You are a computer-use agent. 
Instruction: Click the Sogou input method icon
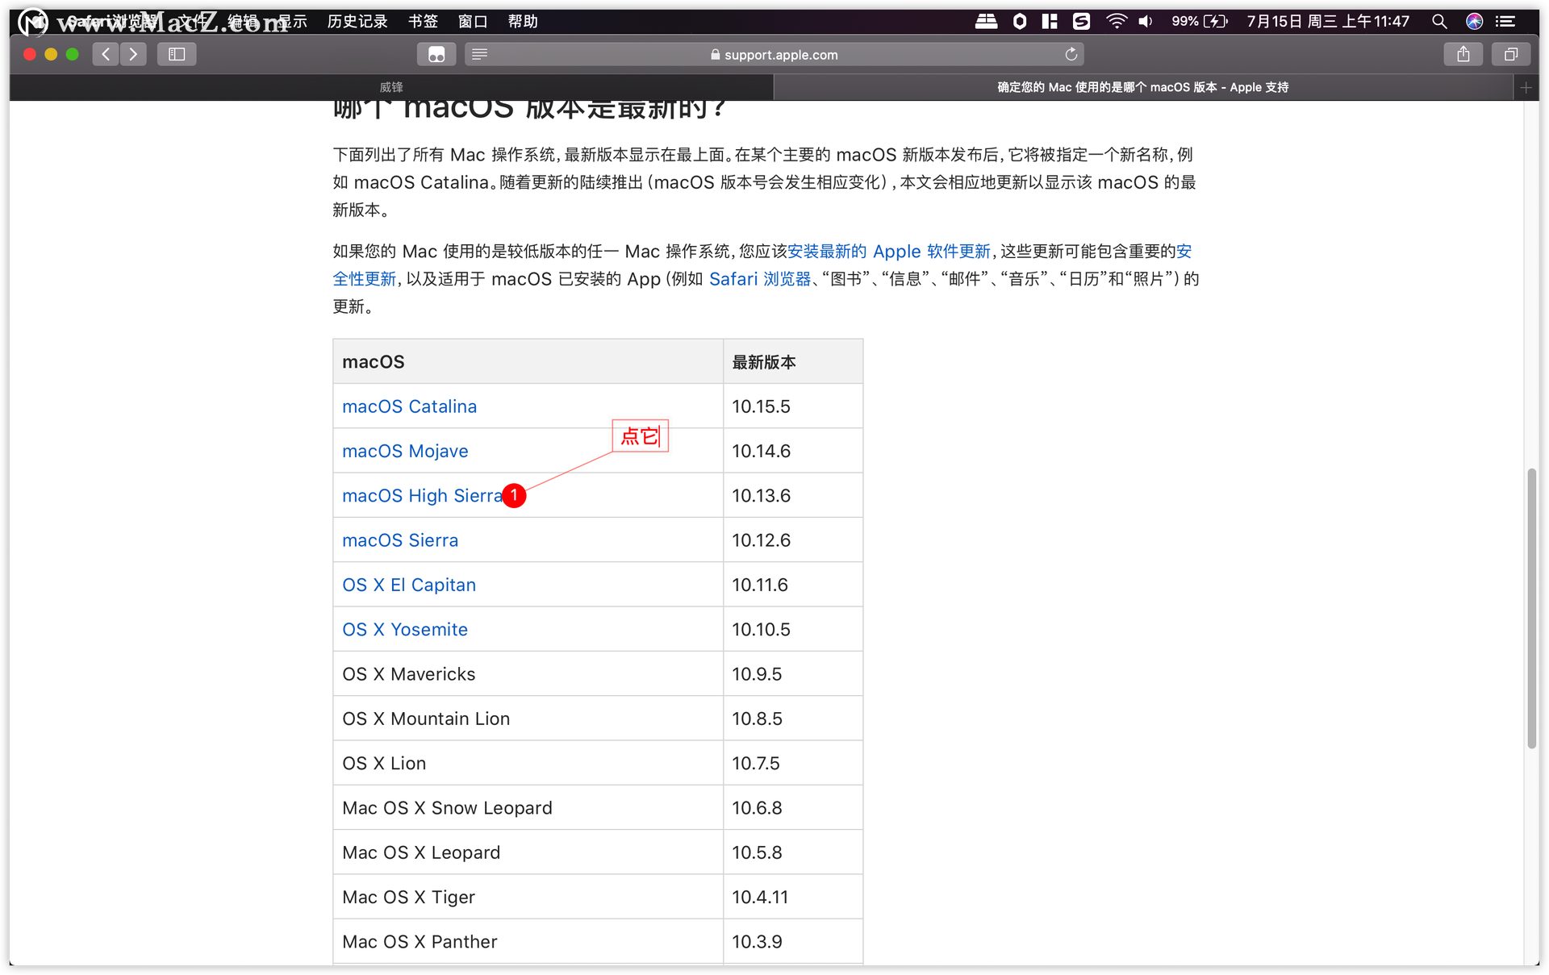pos(1081,22)
